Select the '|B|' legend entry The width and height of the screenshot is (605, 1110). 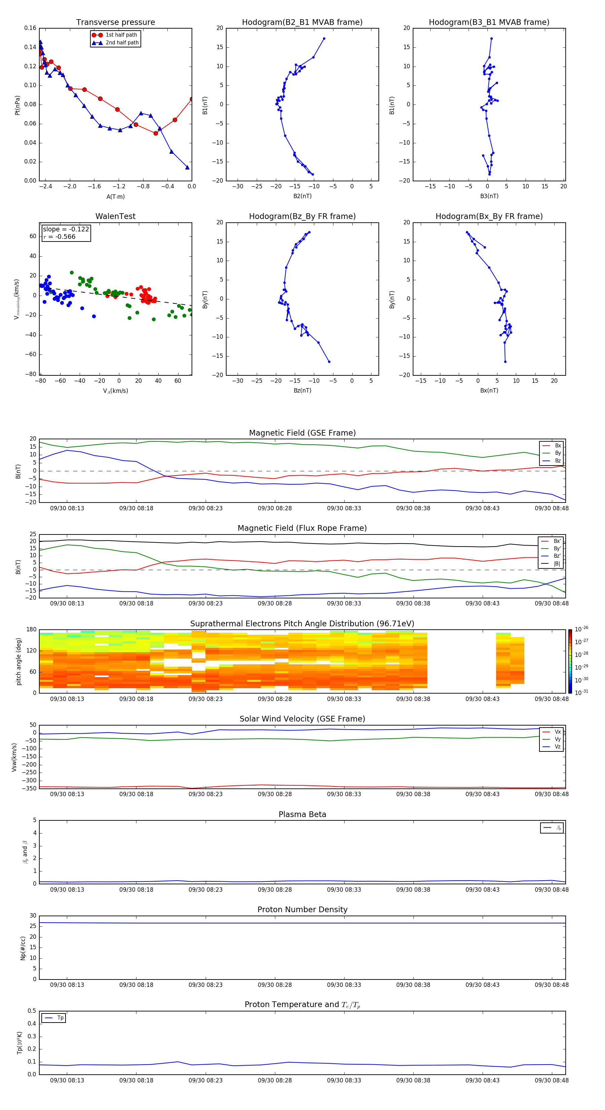click(x=551, y=564)
